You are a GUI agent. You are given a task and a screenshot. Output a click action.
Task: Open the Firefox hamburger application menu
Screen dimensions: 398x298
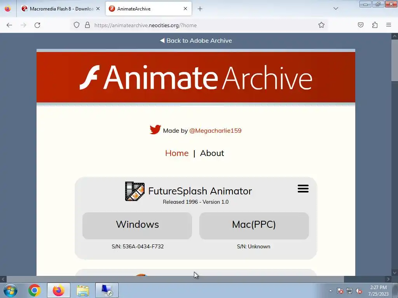(389, 25)
